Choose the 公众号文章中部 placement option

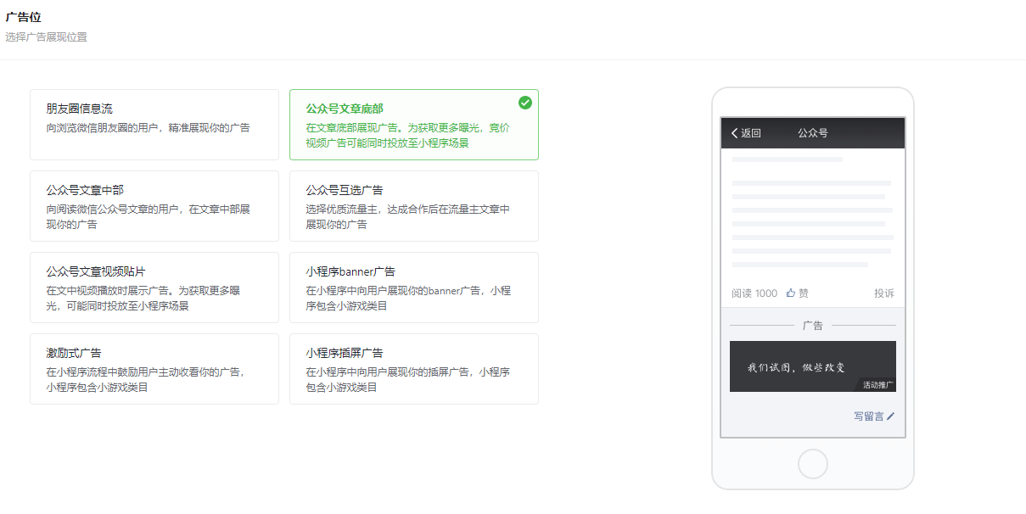click(x=154, y=206)
